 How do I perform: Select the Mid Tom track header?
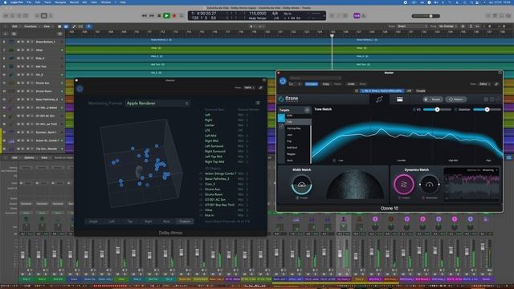click(33, 67)
